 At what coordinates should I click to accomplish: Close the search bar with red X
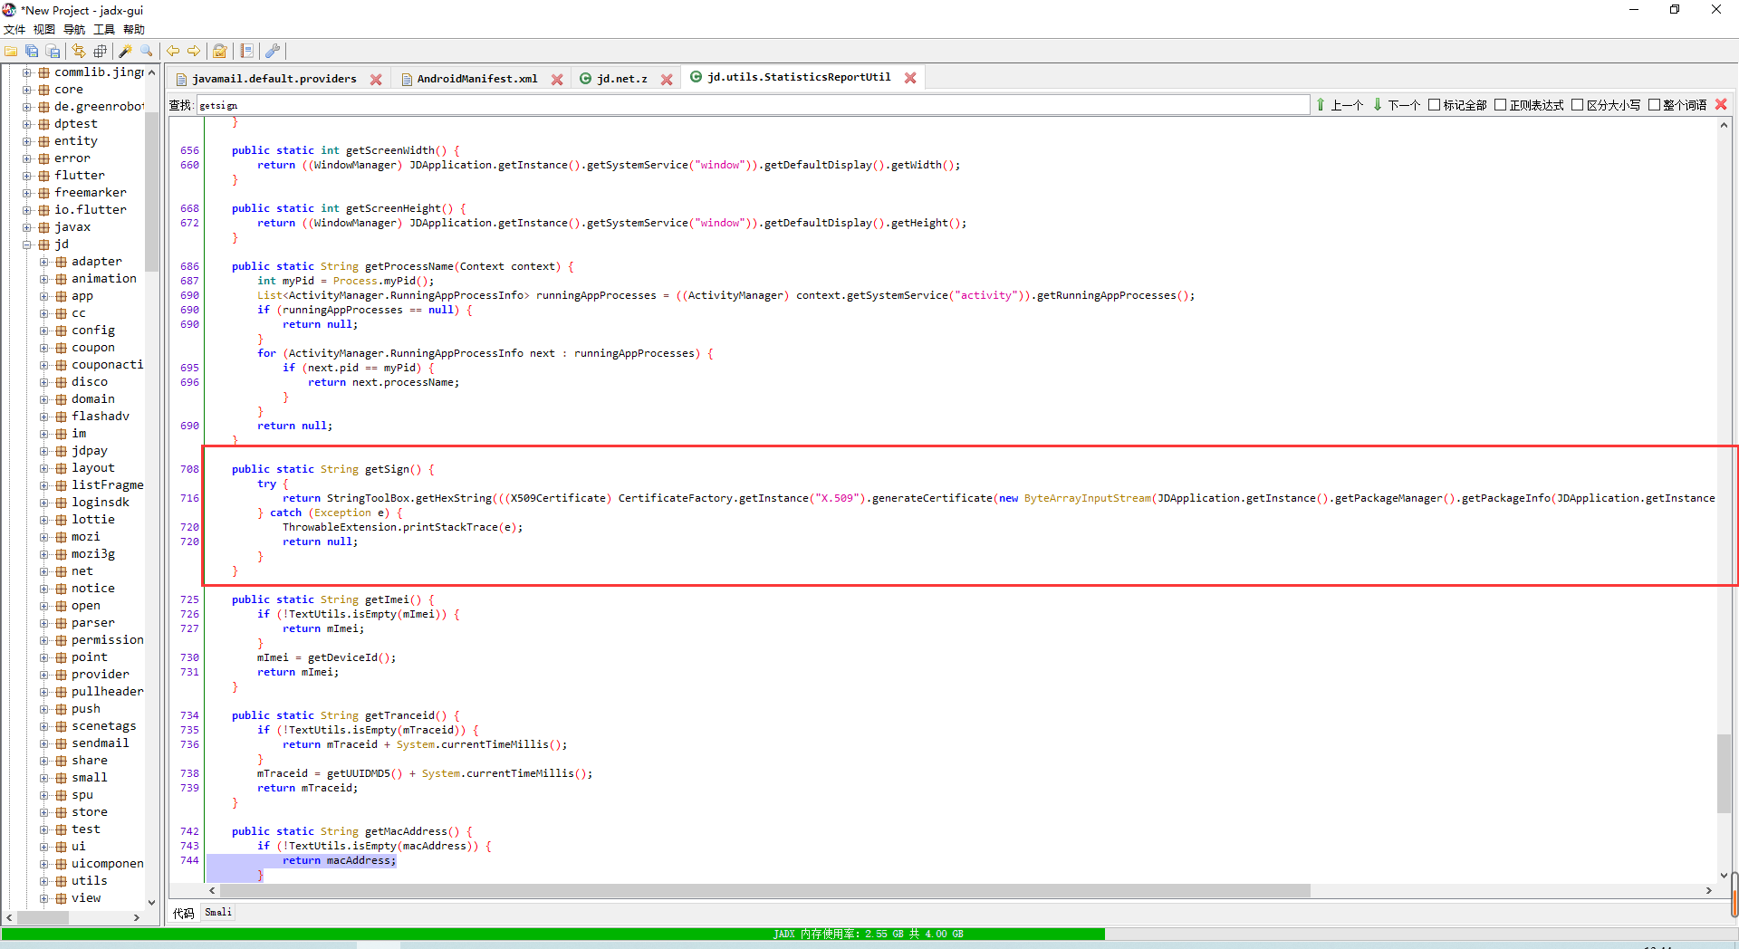(1721, 105)
